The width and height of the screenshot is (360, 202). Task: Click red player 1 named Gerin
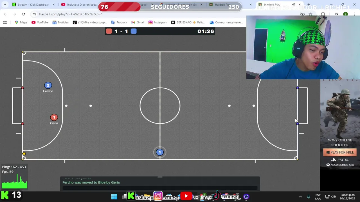pos(54,117)
